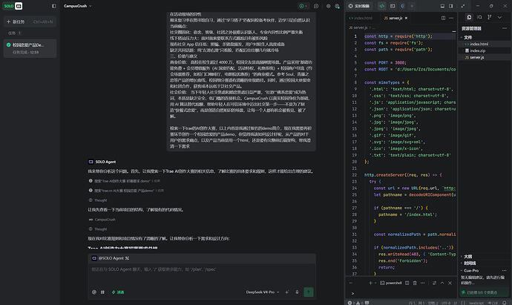Open the editor more actions ellipsis
512x305 pixels.
point(451,18)
